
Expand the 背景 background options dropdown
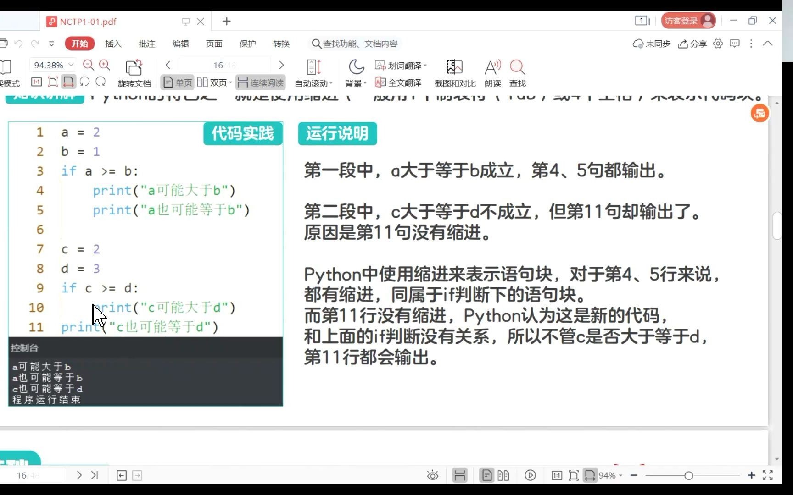(356, 83)
